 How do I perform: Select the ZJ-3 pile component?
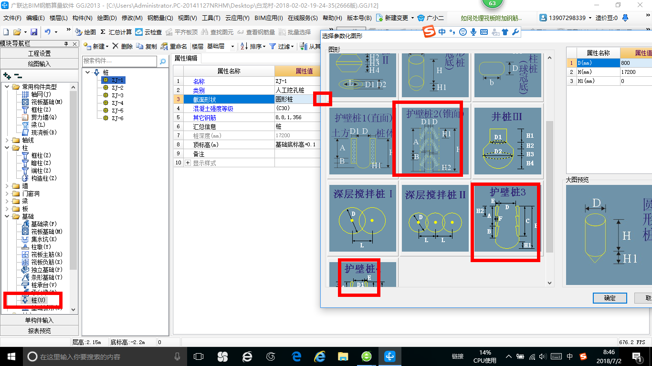coord(117,95)
